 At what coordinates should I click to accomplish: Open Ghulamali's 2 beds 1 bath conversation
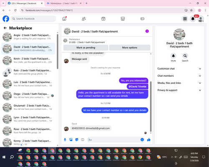(28, 107)
